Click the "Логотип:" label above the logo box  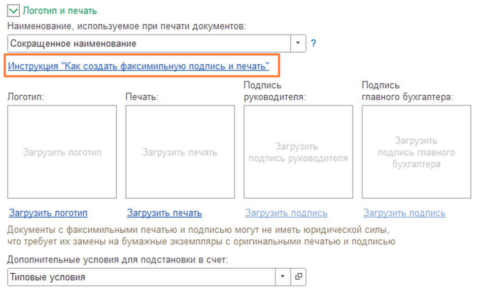[26, 97]
